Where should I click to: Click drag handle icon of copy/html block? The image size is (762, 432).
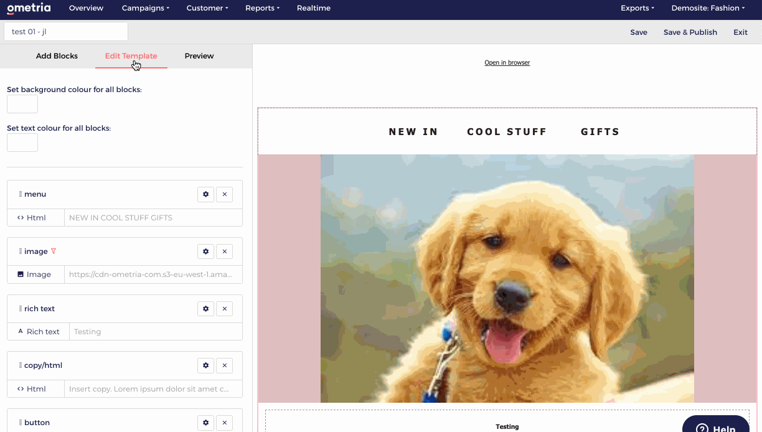21,365
